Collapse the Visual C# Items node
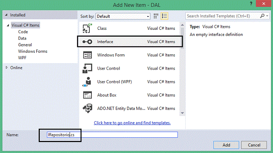Screen dimensions: 273x153 pos(8,25)
